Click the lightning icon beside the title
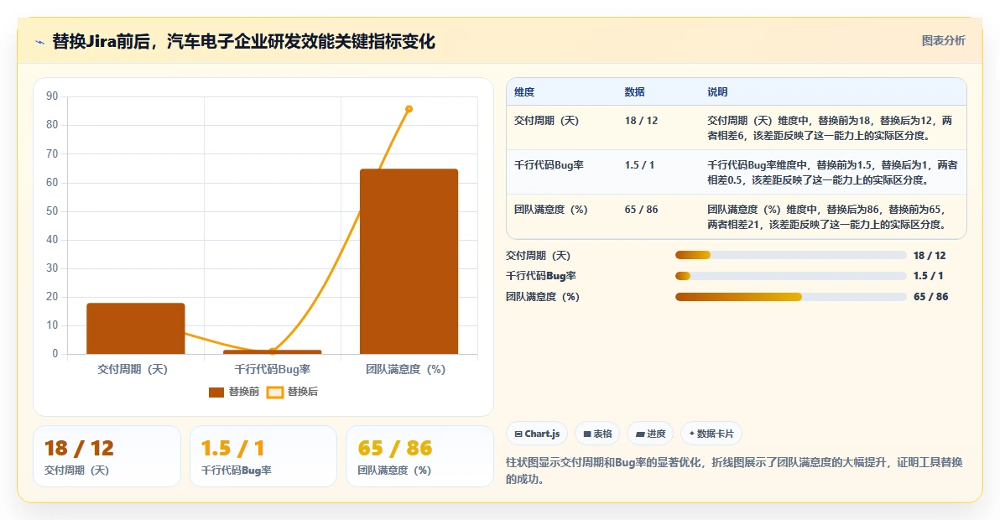The width and height of the screenshot is (1000, 520). coord(40,42)
